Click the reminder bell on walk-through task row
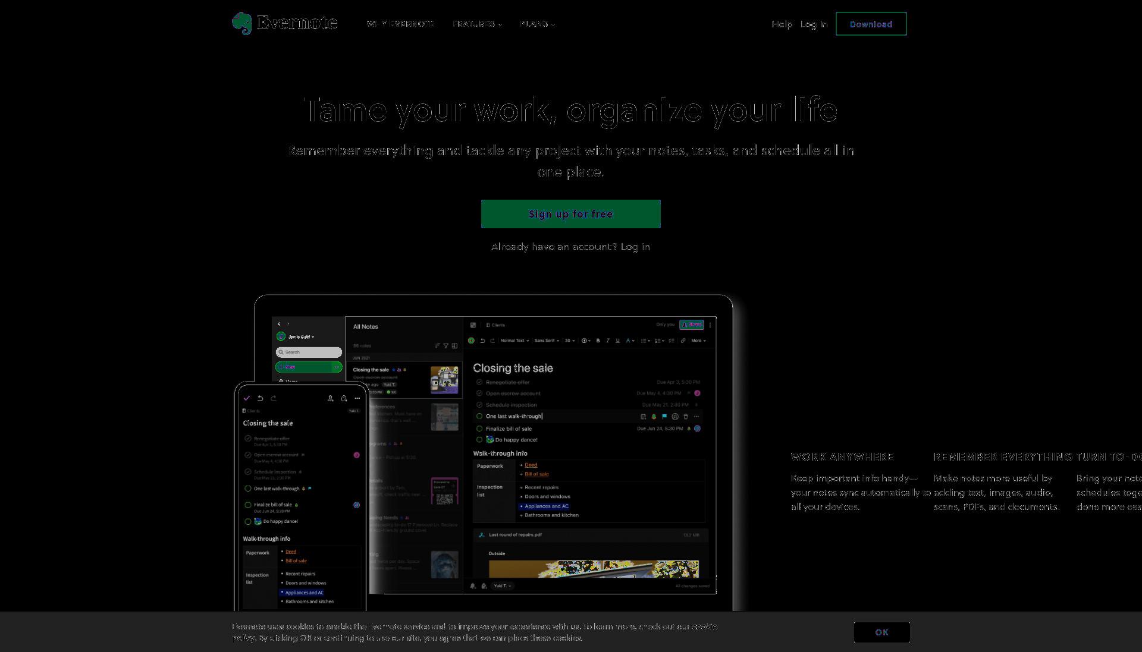Image resolution: width=1142 pixels, height=652 pixels. pyautogui.click(x=654, y=417)
